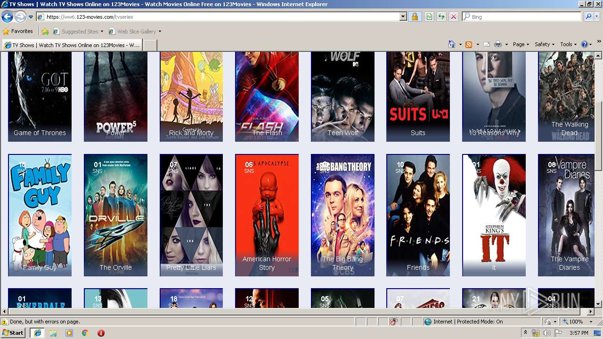The image size is (603, 339).
Task: Open The Vampire Diaries poster
Action: pyautogui.click(x=567, y=215)
